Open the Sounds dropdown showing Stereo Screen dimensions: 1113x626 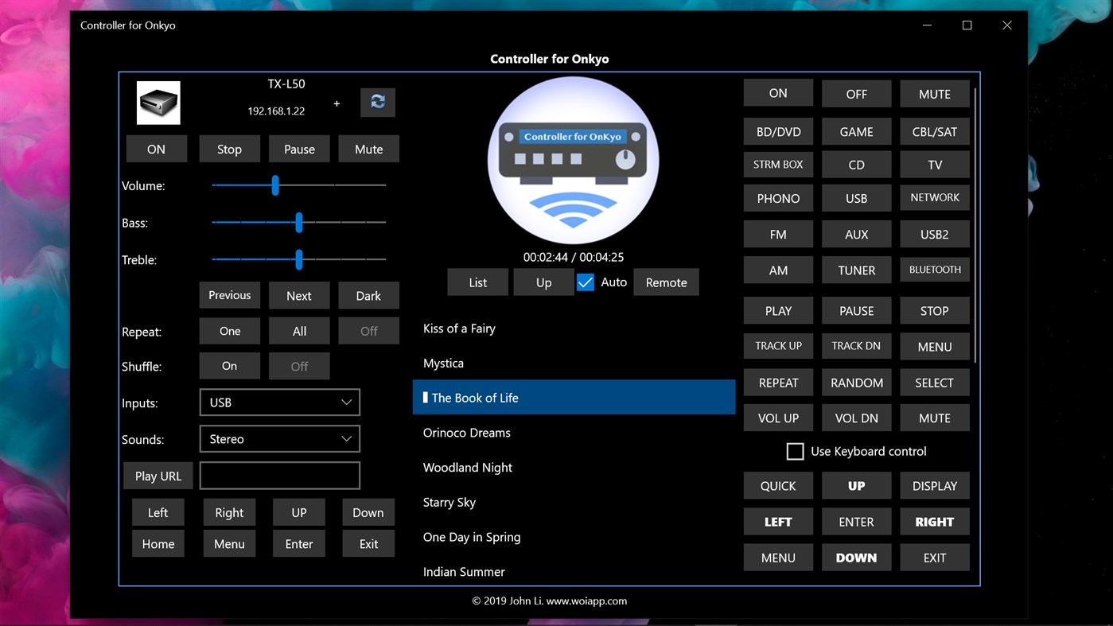(x=279, y=438)
